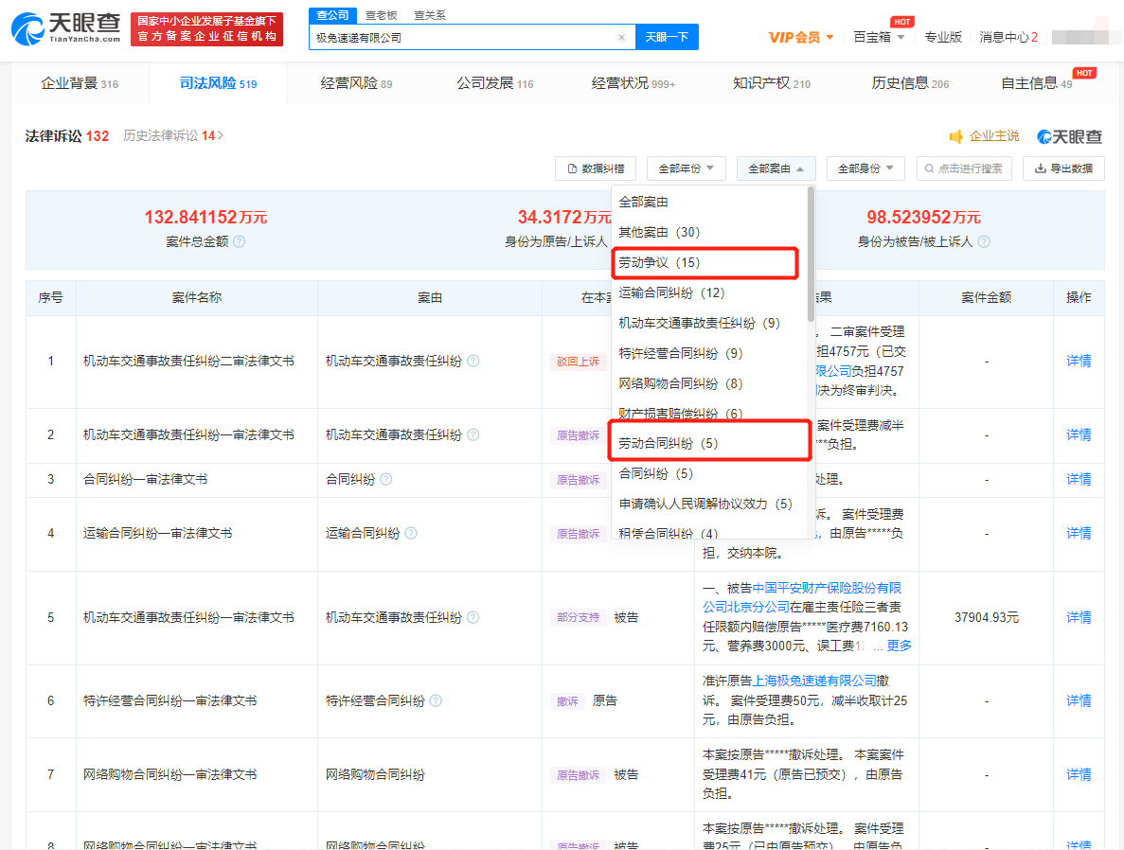Click the help icon beside 合同纠纷 in row 3
This screenshot has height=850, width=1124.
point(385,479)
